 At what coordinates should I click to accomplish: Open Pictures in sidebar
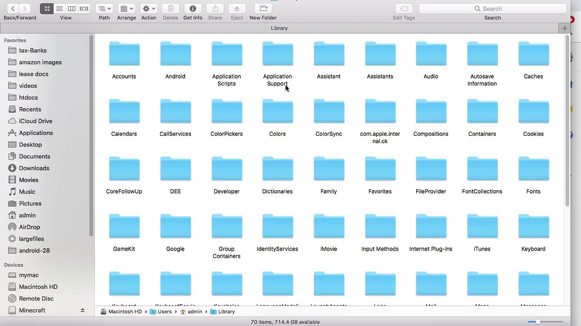[x=30, y=203]
